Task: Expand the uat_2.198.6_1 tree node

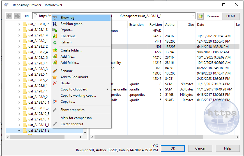Action: [19, 86]
